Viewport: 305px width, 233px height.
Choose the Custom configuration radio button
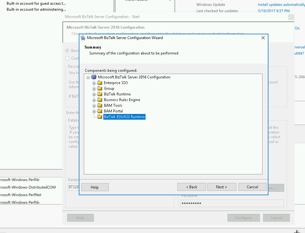pos(67,58)
